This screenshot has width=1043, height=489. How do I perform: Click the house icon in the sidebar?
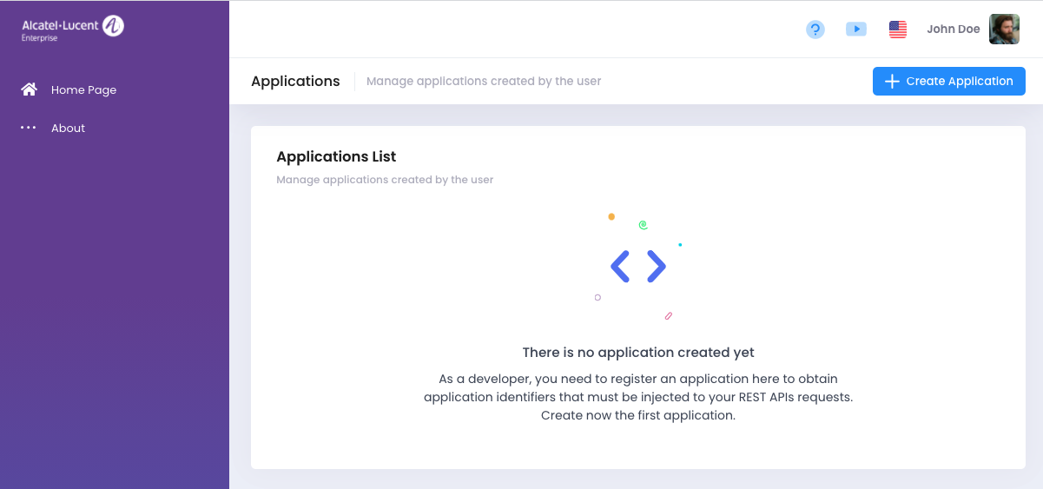pyautogui.click(x=30, y=89)
